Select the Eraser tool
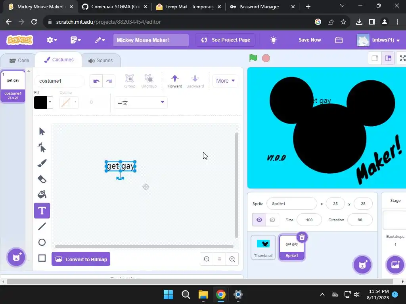The height and width of the screenshot is (304, 406). point(42,179)
